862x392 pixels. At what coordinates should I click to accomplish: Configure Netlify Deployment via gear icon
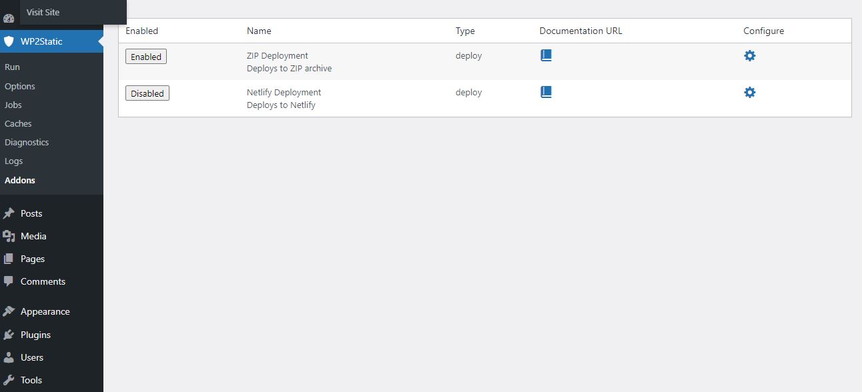coord(750,93)
